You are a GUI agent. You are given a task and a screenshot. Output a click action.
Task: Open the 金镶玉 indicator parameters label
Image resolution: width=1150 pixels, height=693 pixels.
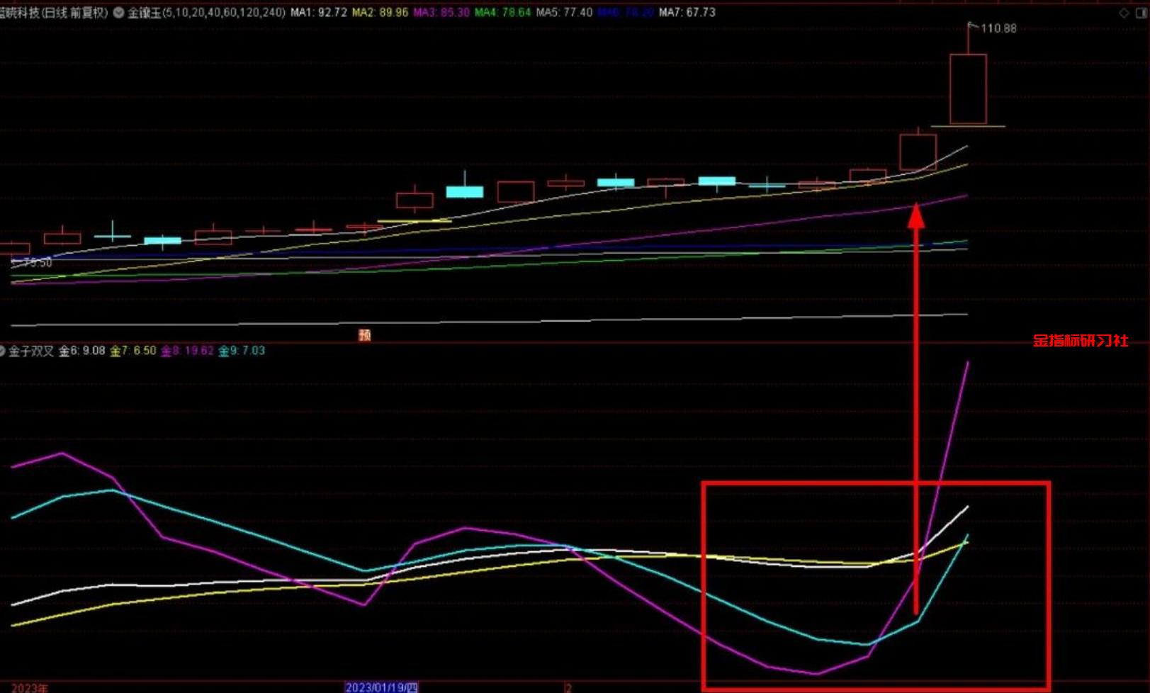click(206, 13)
